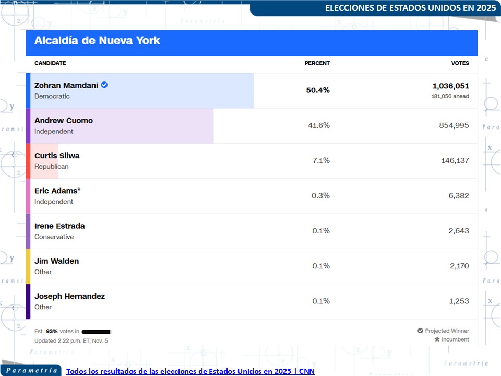501x376 pixels.
Task: Click the Elecciones de Estados Unidos title banner
Action: click(x=410, y=8)
